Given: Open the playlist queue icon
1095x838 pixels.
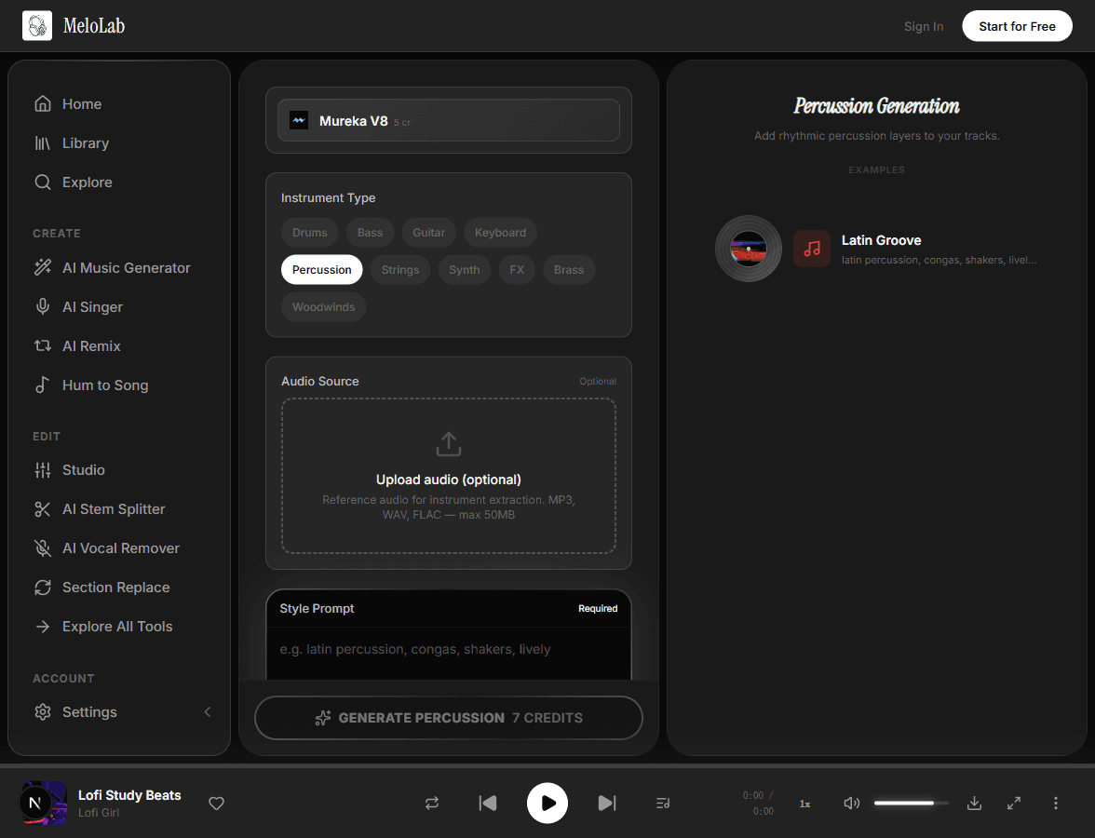Looking at the screenshot, I should [x=663, y=803].
